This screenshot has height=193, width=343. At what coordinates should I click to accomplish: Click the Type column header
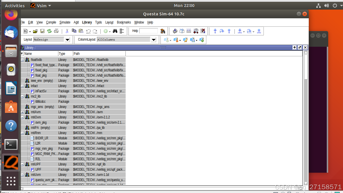point(65,54)
